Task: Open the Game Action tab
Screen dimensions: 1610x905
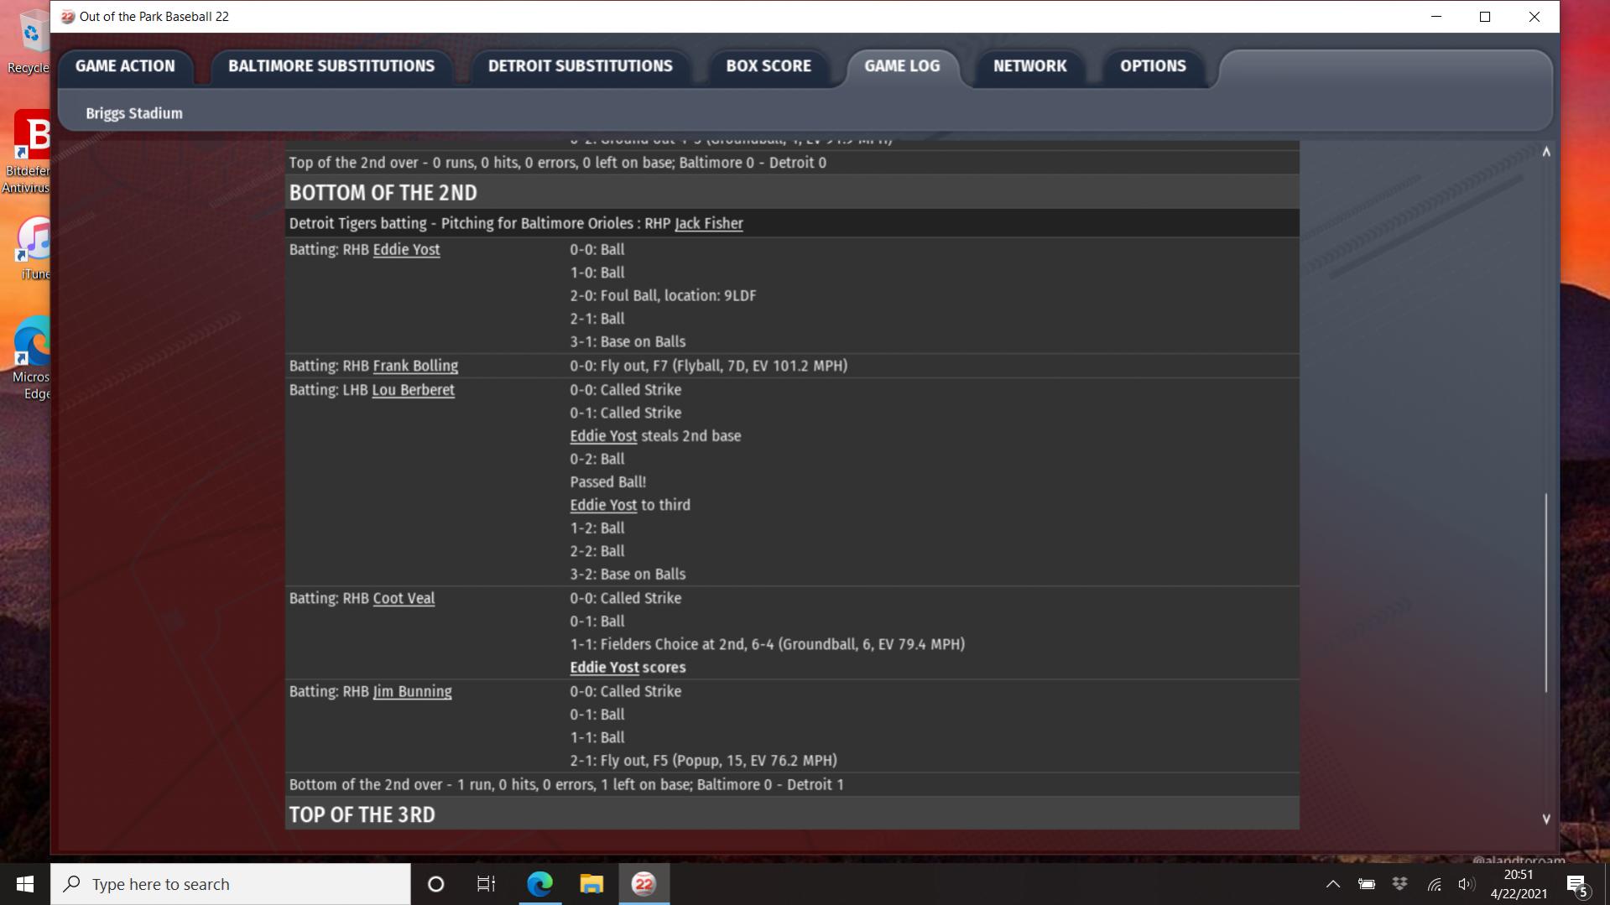Action: pyautogui.click(x=125, y=66)
